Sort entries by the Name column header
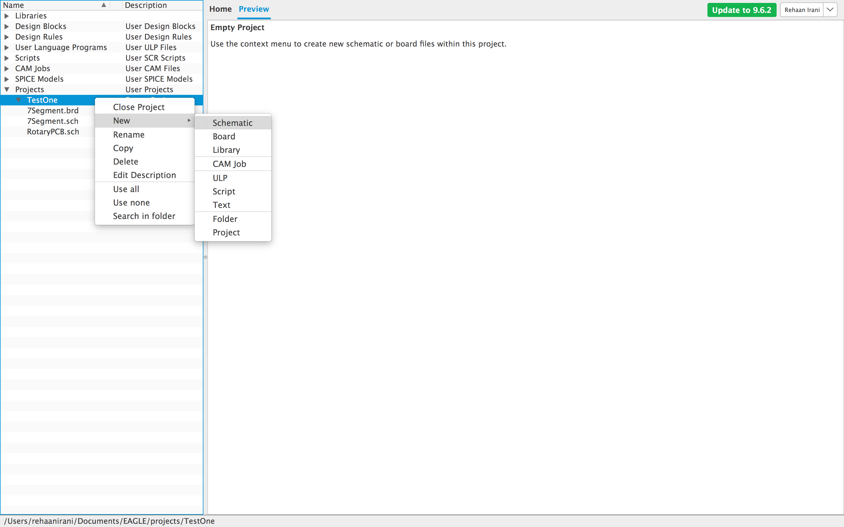This screenshot has width=844, height=527. pyautogui.click(x=13, y=5)
